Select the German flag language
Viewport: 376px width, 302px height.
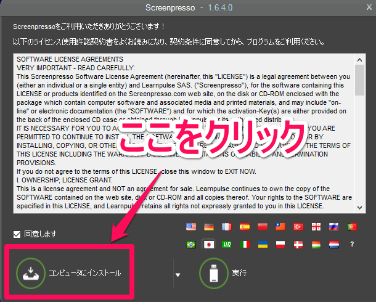click(208, 227)
